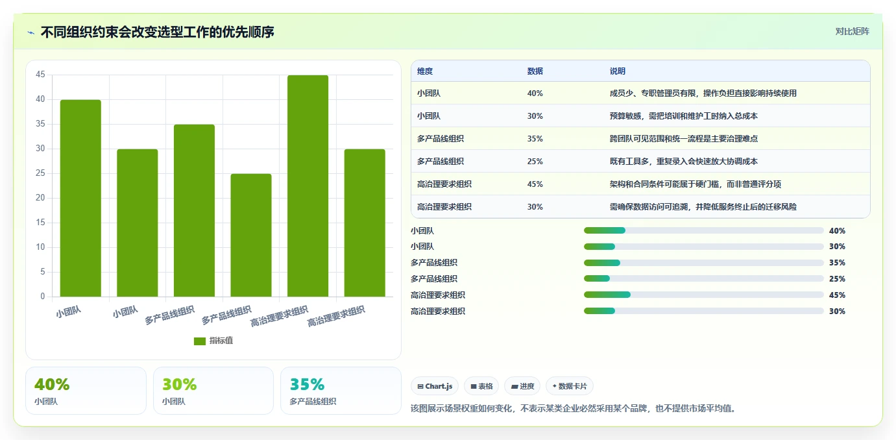Click the footnote starting 该图展示场景权重如何变化

574,409
